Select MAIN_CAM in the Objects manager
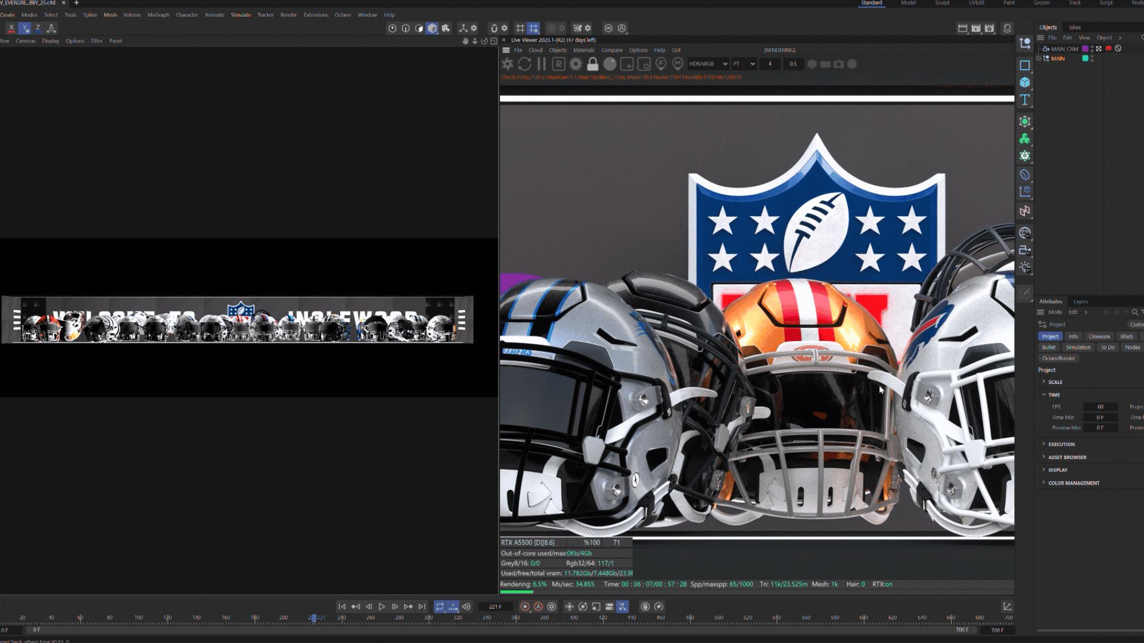This screenshot has height=643, width=1144. 1064,49
